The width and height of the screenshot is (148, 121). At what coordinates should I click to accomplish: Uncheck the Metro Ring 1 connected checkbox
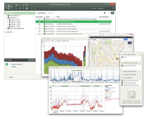(x=39, y=24)
